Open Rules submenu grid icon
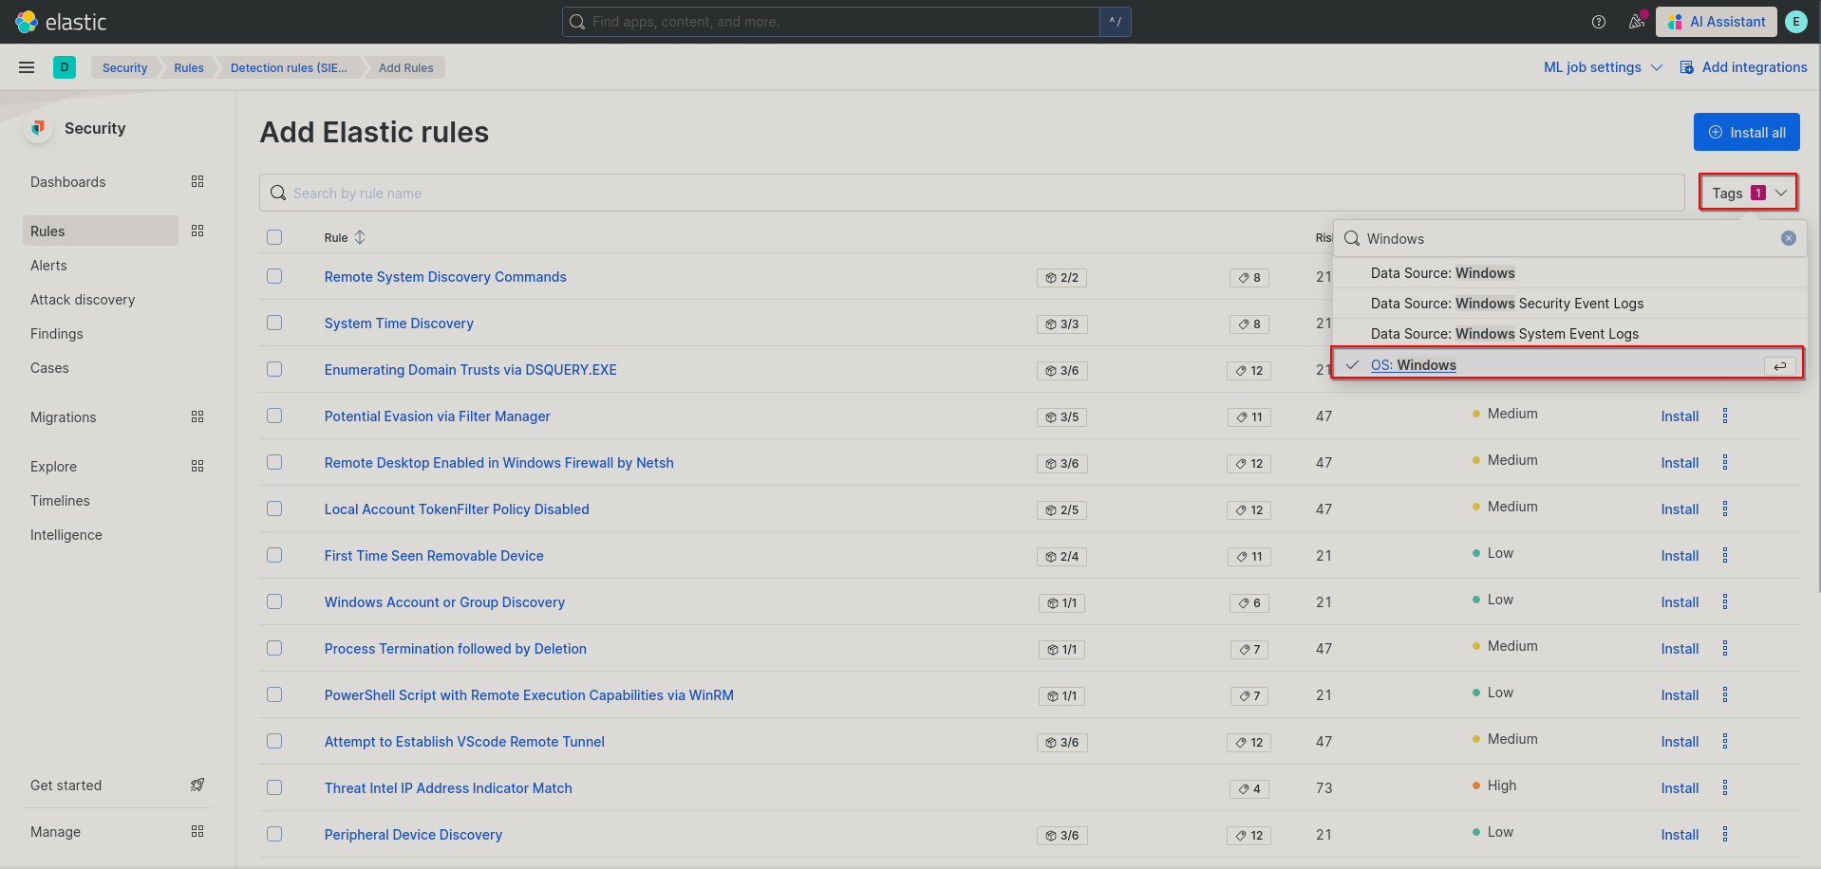The image size is (1821, 869). click(x=197, y=231)
